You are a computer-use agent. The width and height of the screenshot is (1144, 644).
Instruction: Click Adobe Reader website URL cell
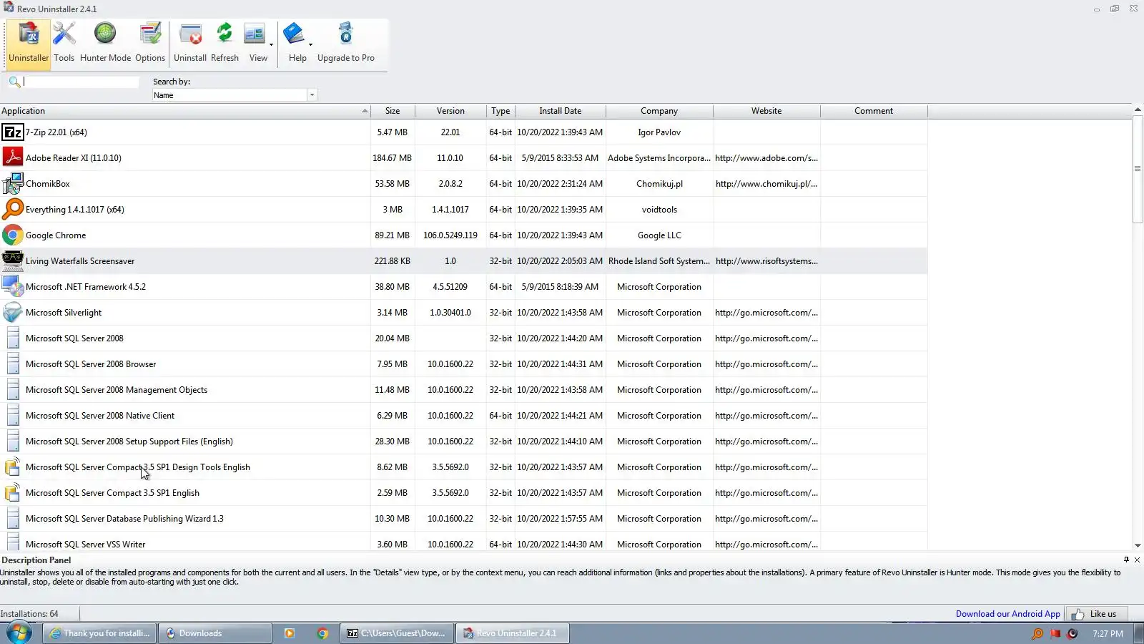[766, 158]
